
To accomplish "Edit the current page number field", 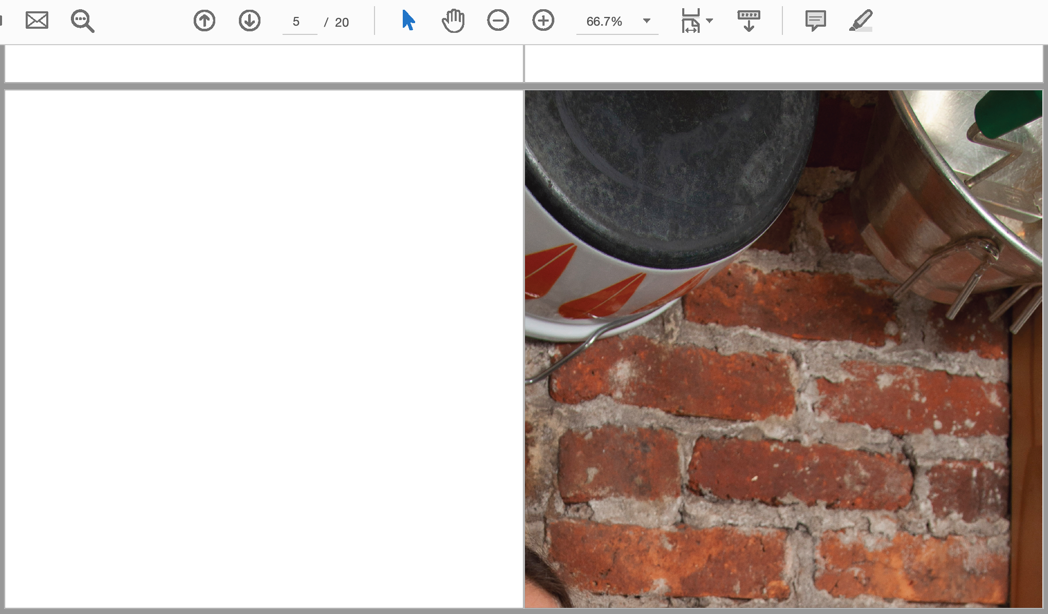I will [300, 22].
